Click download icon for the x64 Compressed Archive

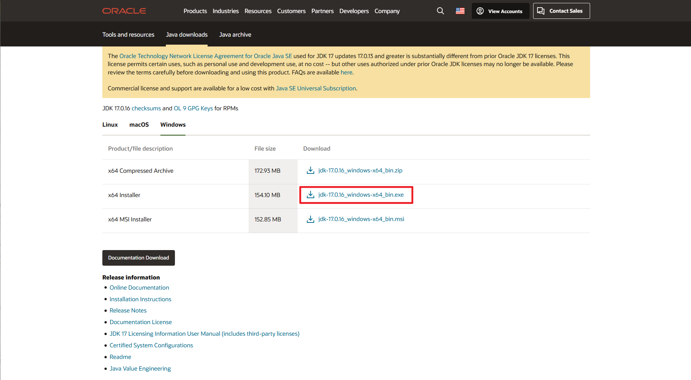point(310,170)
